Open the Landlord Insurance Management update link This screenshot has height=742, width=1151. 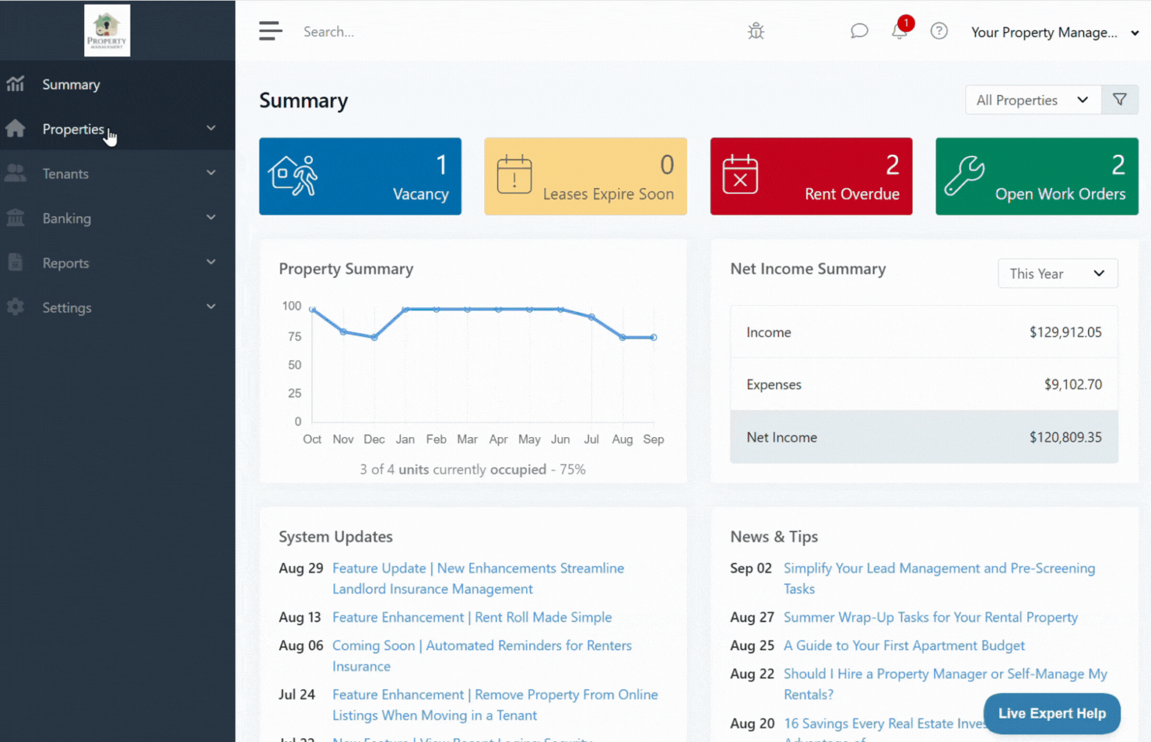pos(478,579)
